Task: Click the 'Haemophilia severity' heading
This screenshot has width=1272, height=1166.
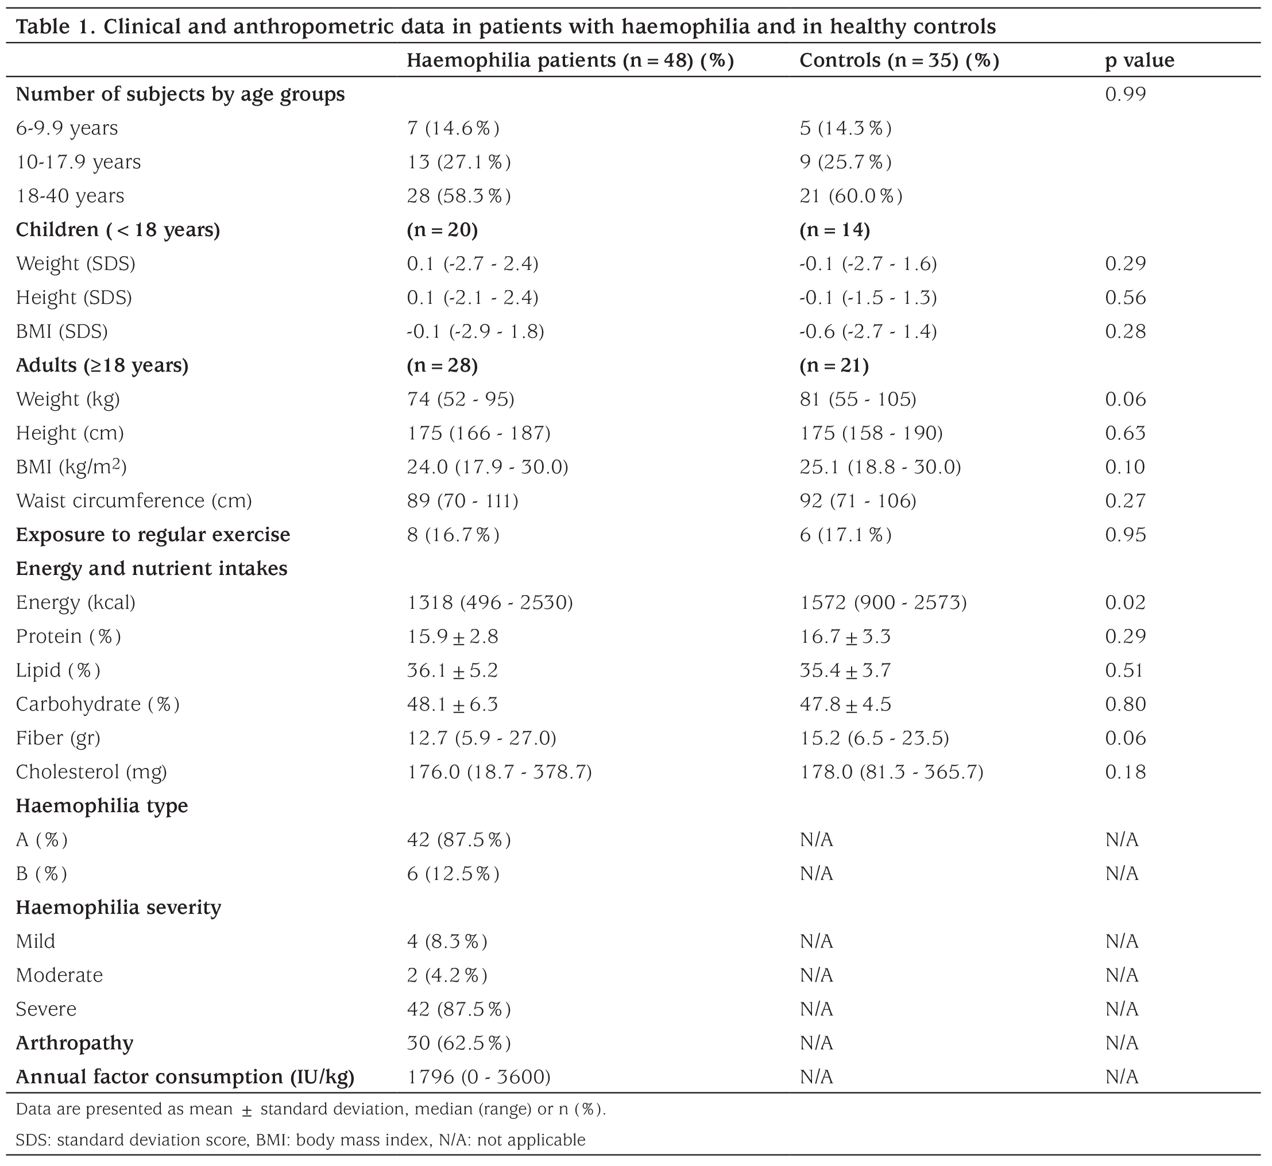Action: point(118,908)
